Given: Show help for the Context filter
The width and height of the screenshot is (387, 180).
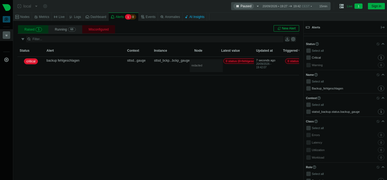Looking at the screenshot, I should click(319, 98).
